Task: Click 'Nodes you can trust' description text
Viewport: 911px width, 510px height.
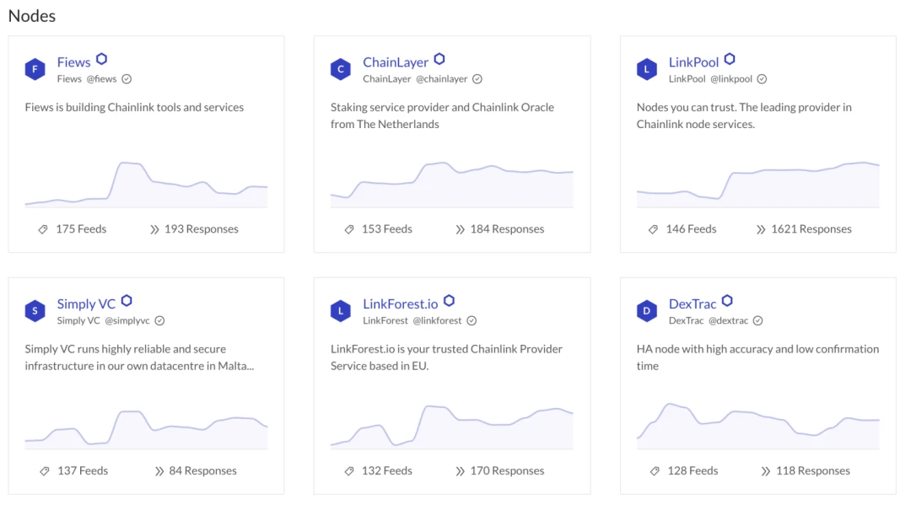Action: pos(744,115)
